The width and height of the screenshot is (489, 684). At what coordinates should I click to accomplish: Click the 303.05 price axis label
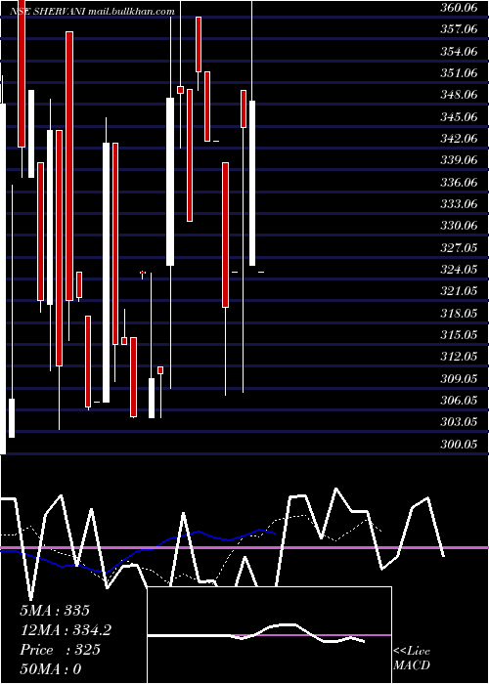tap(458, 422)
